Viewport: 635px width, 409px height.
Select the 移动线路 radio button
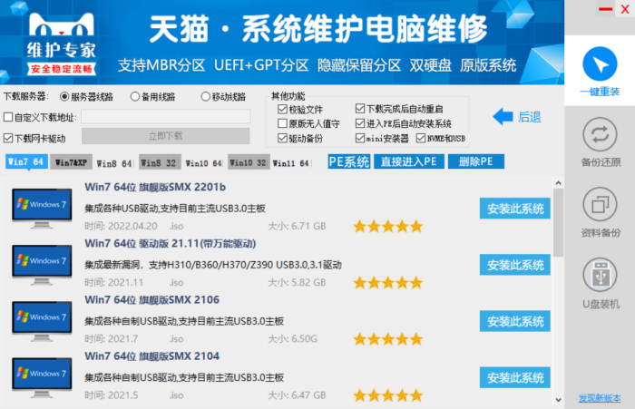[x=205, y=96]
